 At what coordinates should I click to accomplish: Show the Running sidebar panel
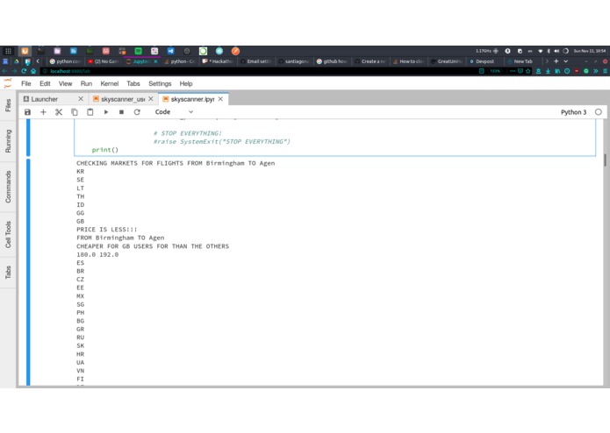tap(8, 141)
